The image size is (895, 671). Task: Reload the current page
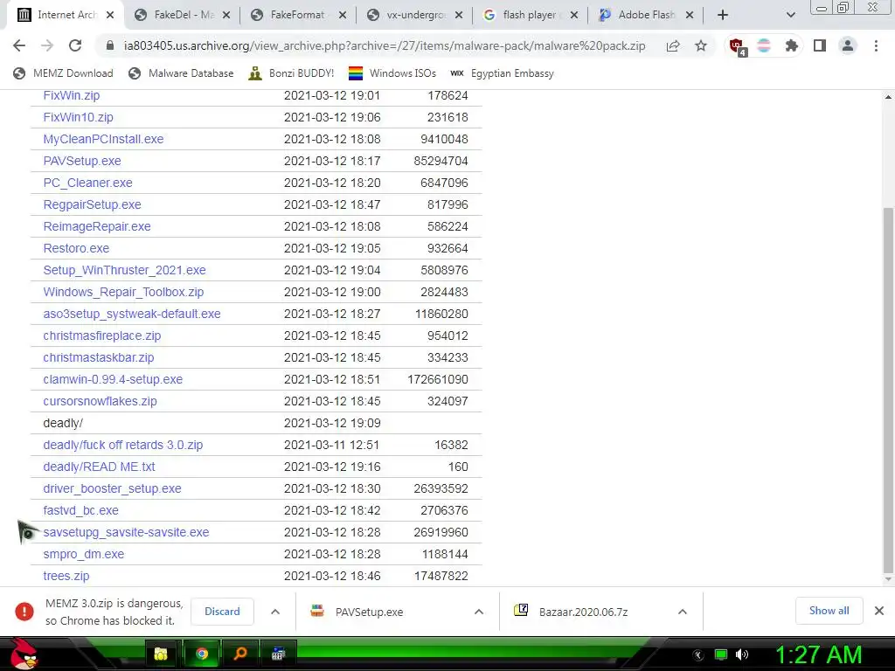pos(75,45)
